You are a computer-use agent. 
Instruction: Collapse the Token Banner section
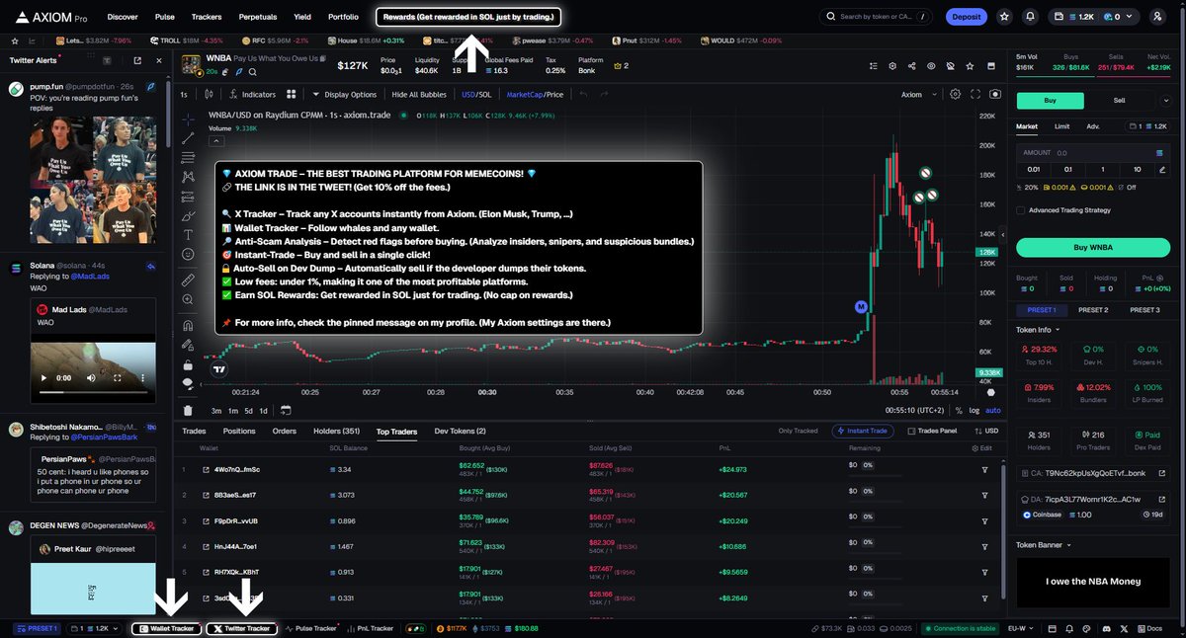[x=1044, y=544]
